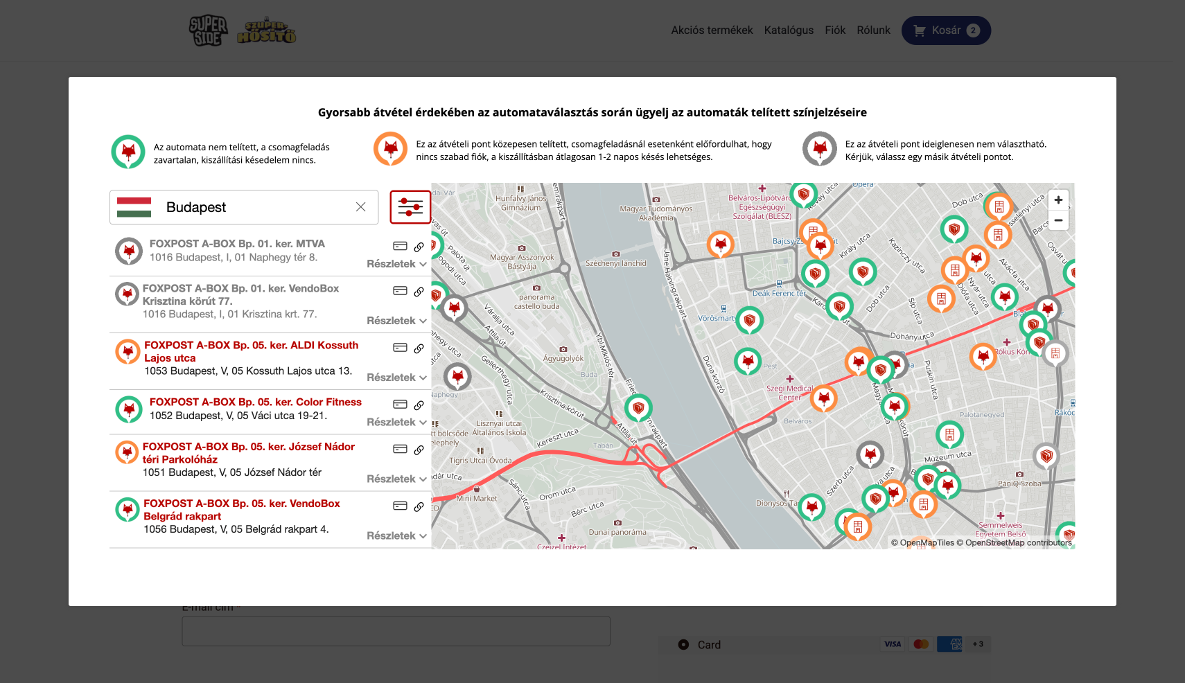Click card payment icon for József Nádor téri Parkolóház
The image size is (1185, 683).
tap(400, 449)
